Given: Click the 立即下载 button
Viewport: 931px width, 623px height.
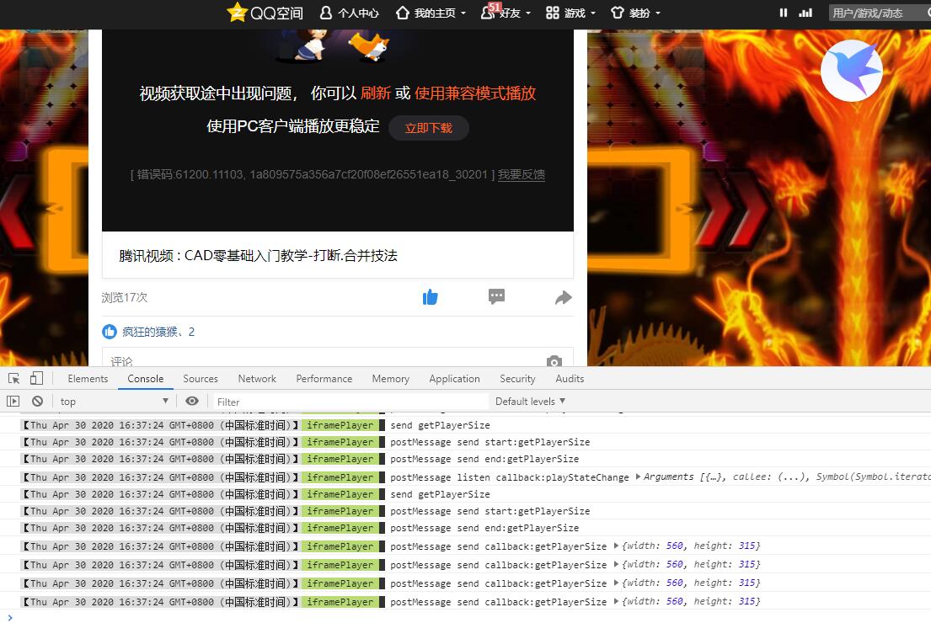Looking at the screenshot, I should coord(429,128).
